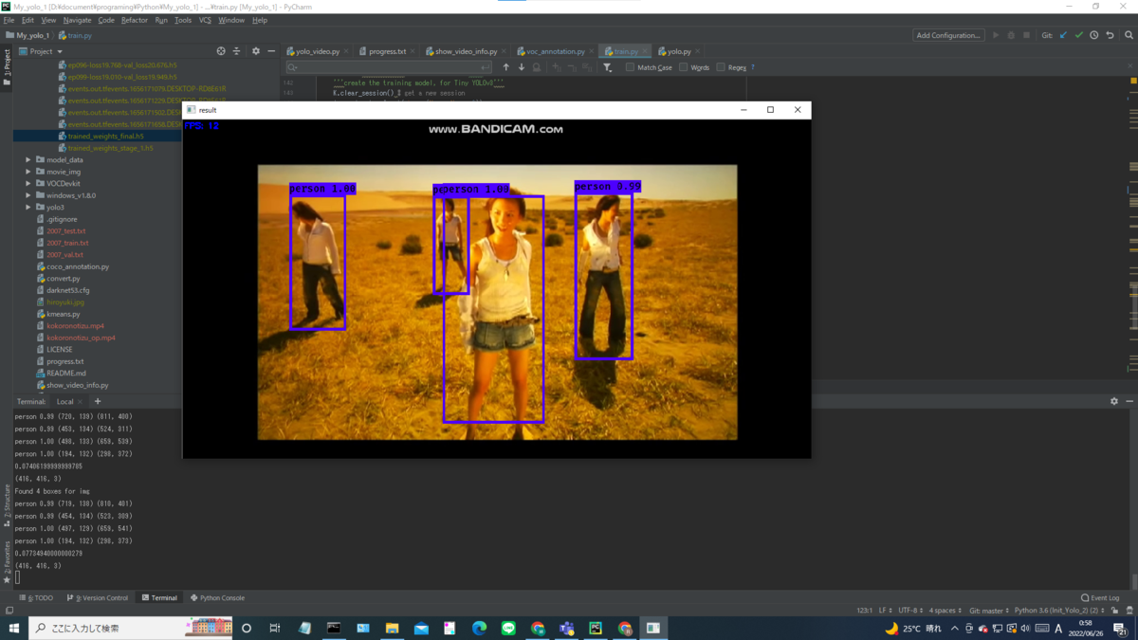This screenshot has width=1138, height=640.
Task: Open the Project panel settings gear
Action: click(255, 51)
